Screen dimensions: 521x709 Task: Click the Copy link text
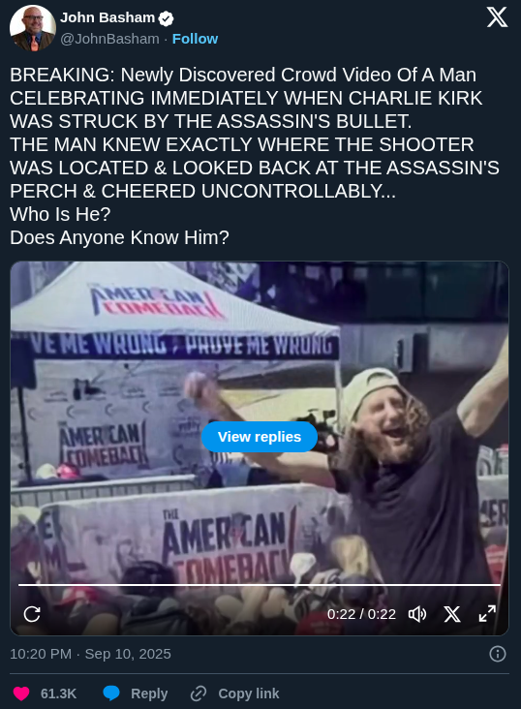[249, 694]
